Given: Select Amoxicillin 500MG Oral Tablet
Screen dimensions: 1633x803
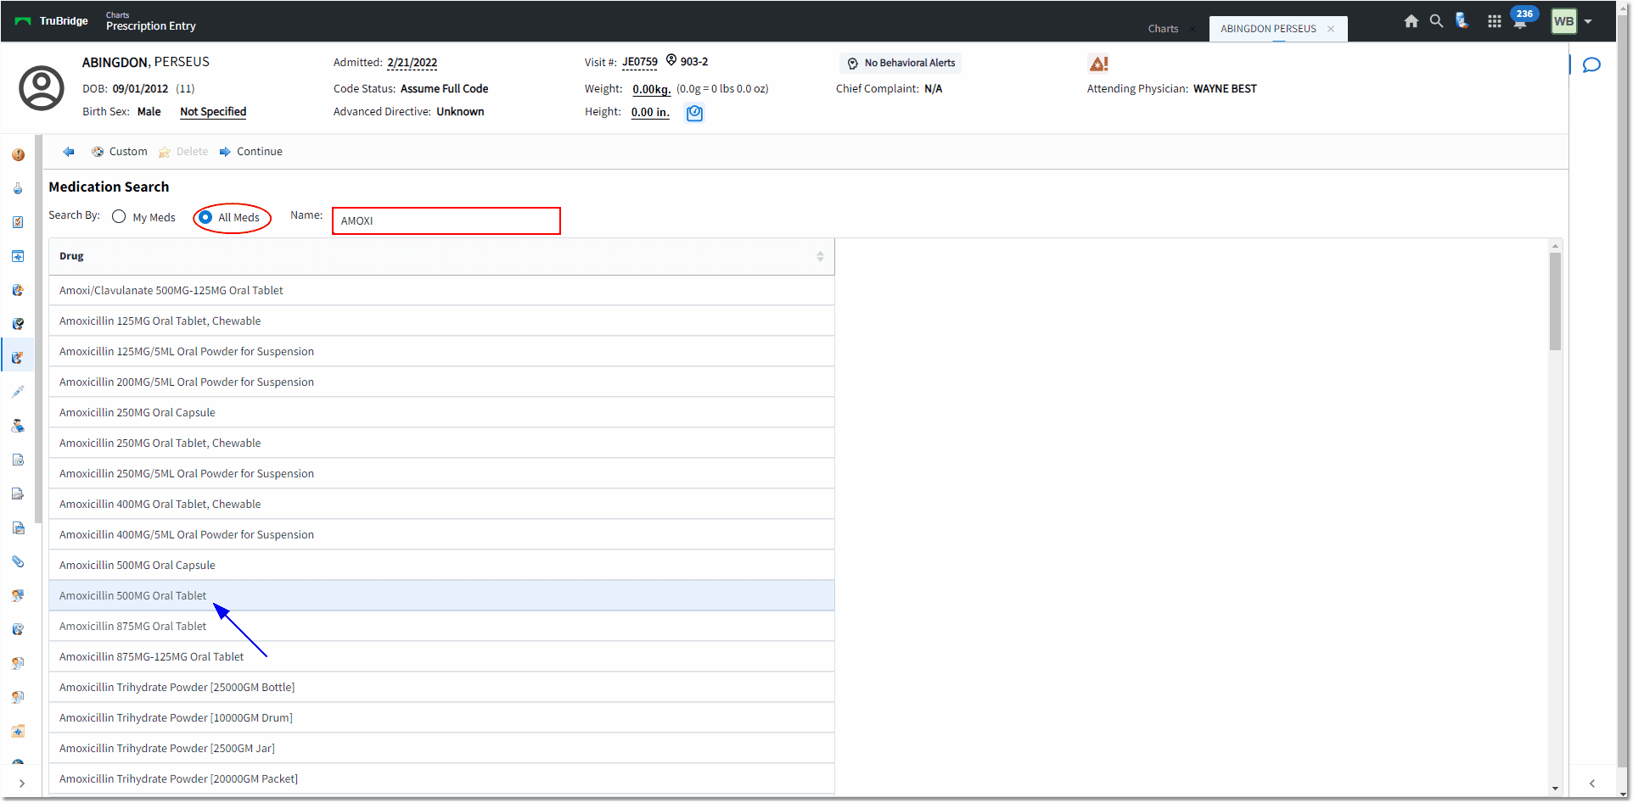Looking at the screenshot, I should point(441,595).
